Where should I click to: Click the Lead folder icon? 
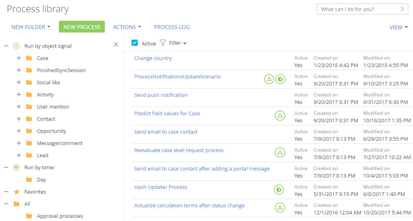29,155
